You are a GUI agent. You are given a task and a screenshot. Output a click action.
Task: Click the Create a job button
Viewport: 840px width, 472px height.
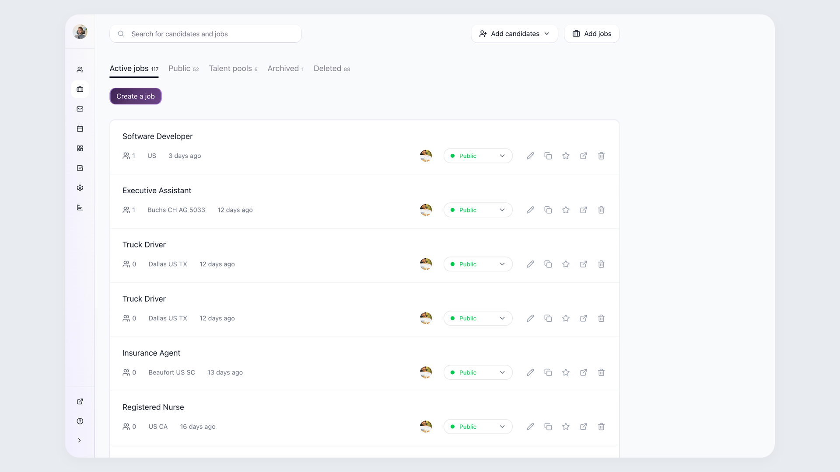[x=136, y=96]
